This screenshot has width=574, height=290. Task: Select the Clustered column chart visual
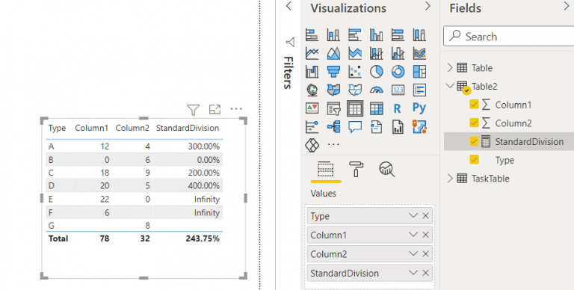[x=377, y=35]
